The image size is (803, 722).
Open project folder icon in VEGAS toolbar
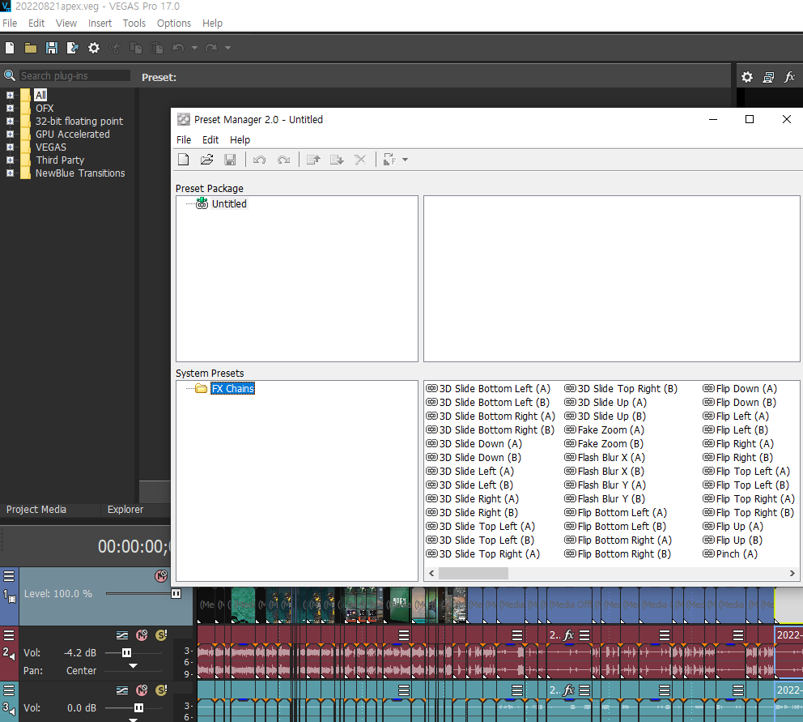31,48
